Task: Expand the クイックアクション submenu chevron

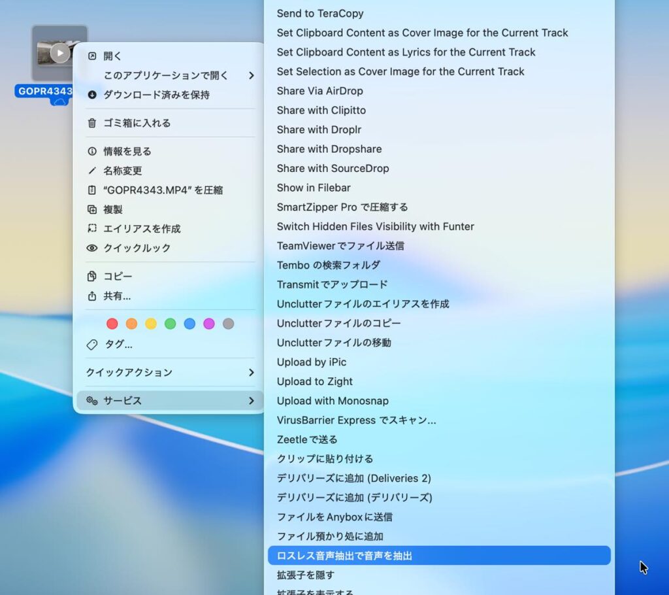Action: (252, 373)
